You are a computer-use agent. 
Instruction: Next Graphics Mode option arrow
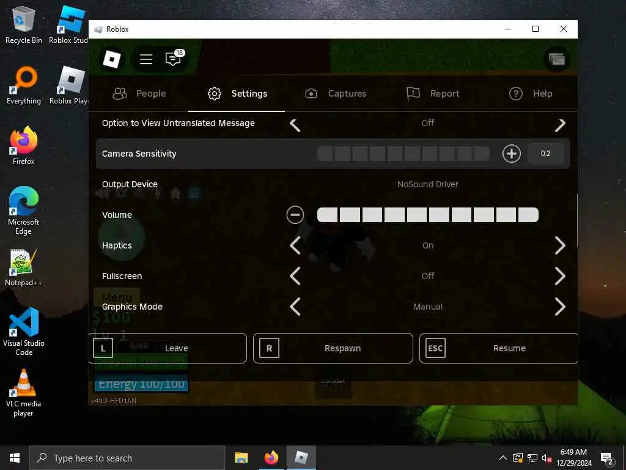coord(560,307)
